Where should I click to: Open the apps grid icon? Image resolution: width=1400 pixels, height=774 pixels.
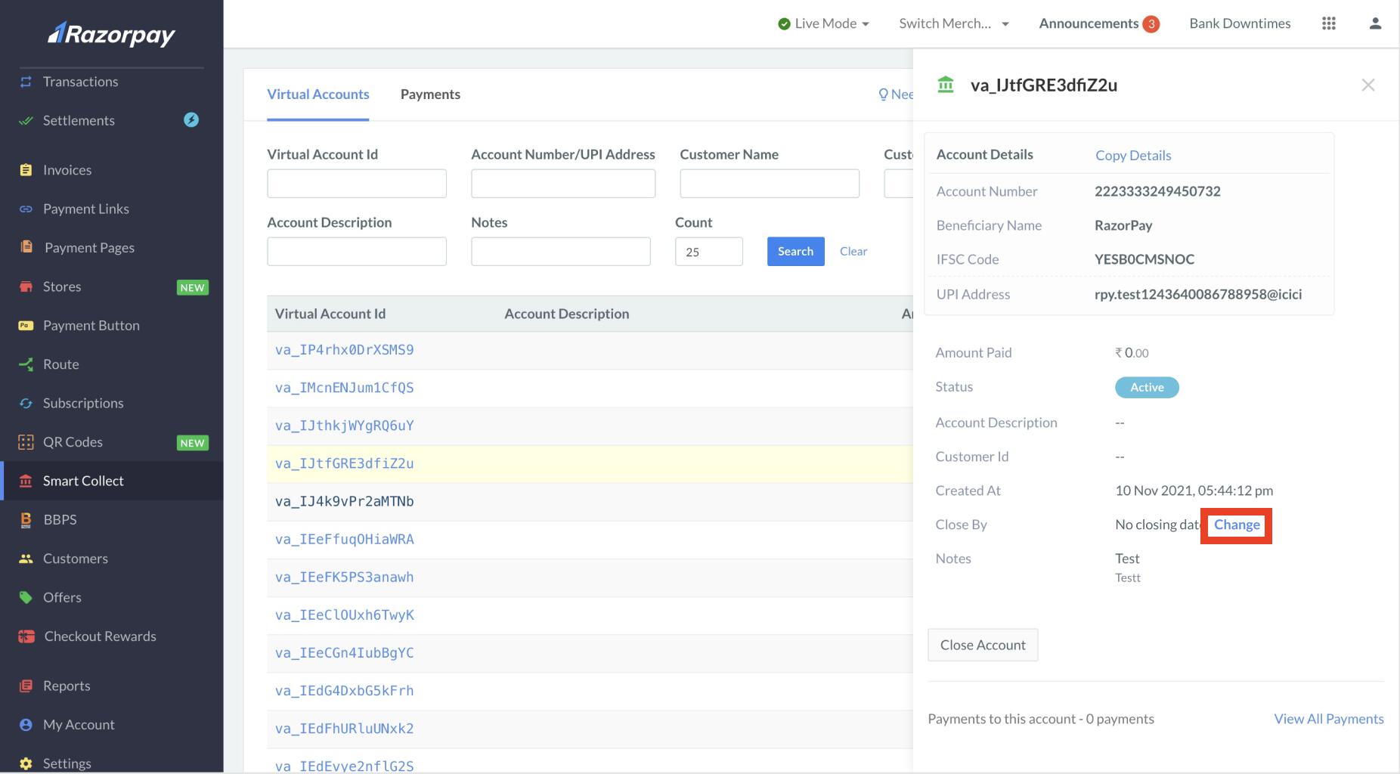click(x=1329, y=23)
